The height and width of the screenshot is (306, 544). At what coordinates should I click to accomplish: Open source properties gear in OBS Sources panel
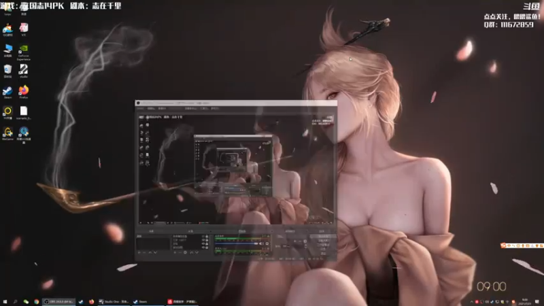pos(185,252)
